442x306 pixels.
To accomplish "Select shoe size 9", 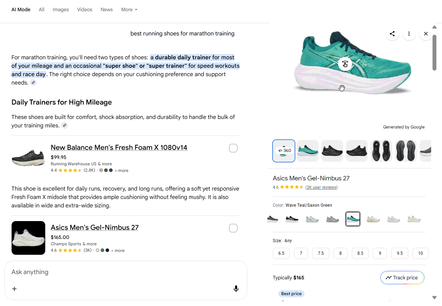I will (380, 253).
